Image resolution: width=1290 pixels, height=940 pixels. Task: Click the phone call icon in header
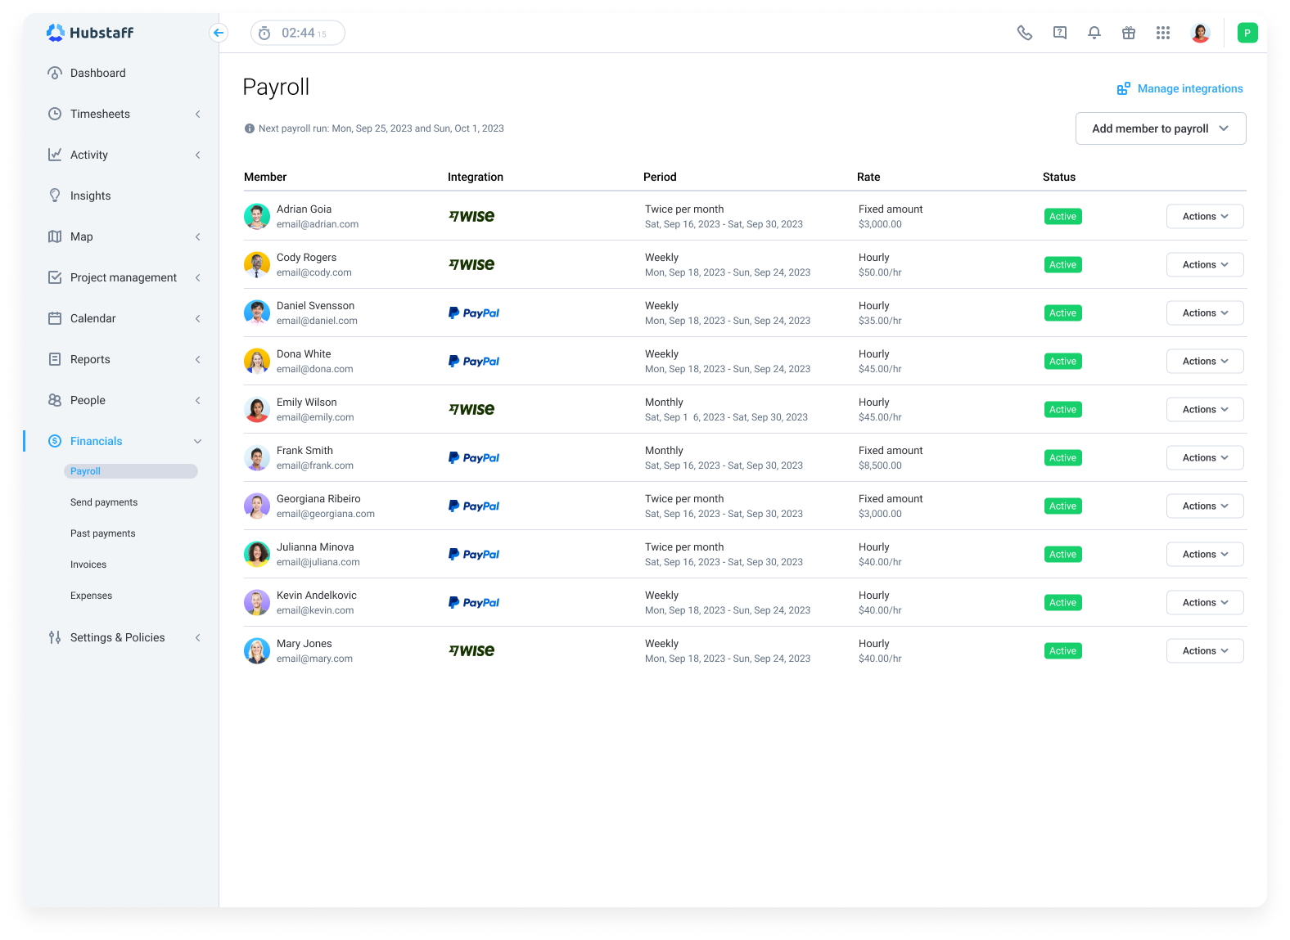(1024, 33)
